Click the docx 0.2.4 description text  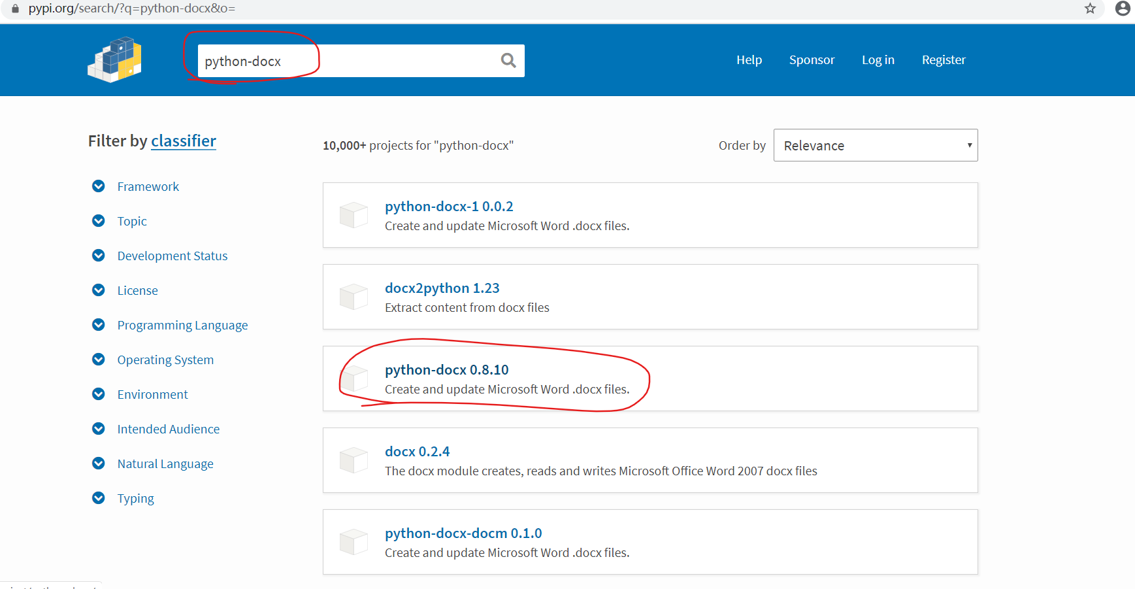point(601,471)
